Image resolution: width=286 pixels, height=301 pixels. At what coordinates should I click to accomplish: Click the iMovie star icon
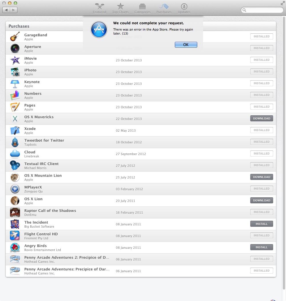(15, 60)
